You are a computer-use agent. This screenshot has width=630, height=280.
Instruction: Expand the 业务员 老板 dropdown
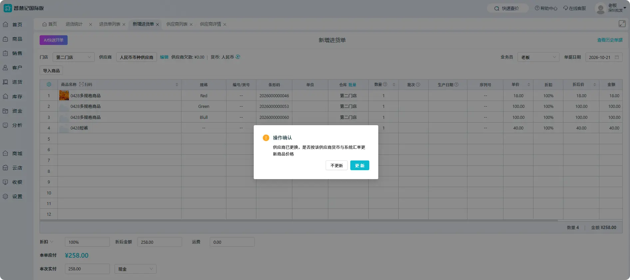tap(538, 57)
